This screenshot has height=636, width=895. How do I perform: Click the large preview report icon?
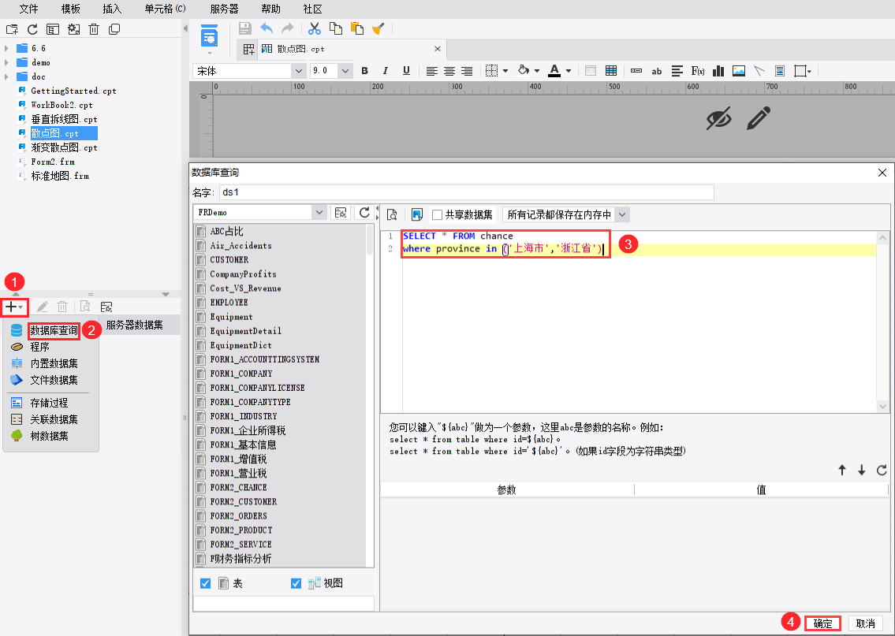(x=210, y=36)
